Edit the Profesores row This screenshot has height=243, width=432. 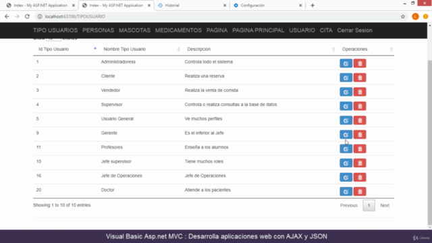346,149
